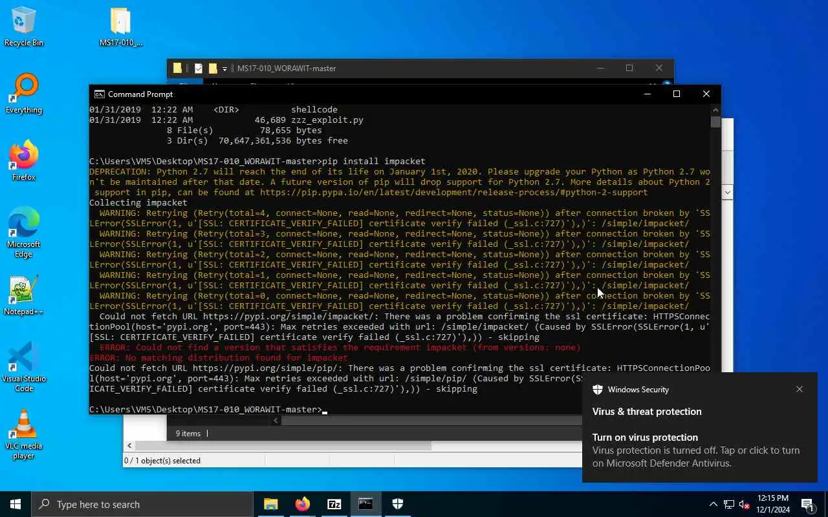Image resolution: width=828 pixels, height=517 pixels.
Task: Click Command Prompt vertical scrollbar thumb
Action: (x=715, y=121)
